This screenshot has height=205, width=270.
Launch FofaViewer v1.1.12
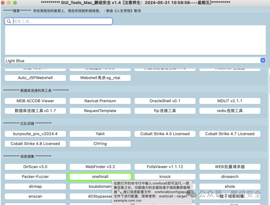coord(165,167)
